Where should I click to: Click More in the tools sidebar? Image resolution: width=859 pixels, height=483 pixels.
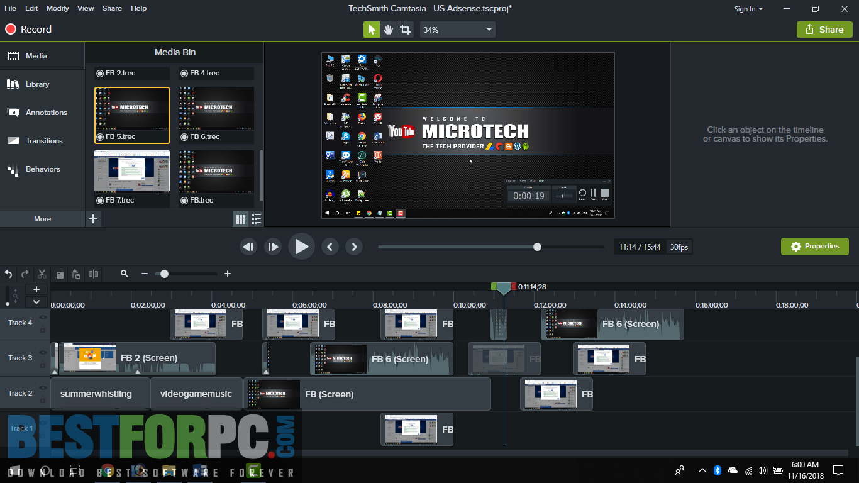click(x=42, y=219)
